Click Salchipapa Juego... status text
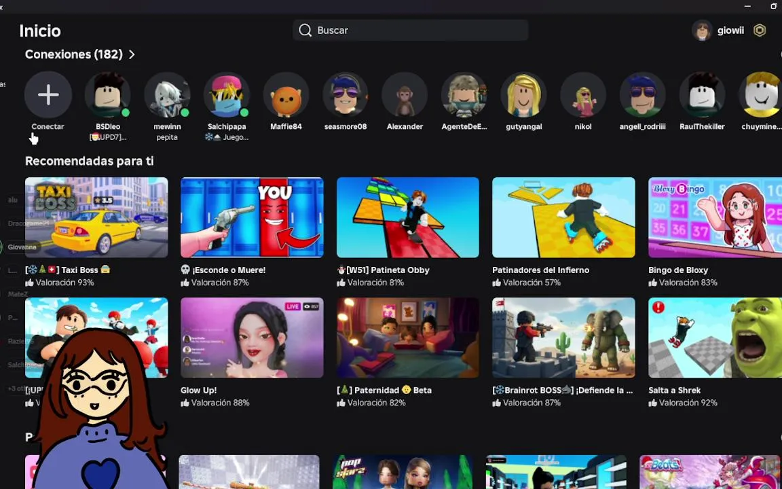782x489 pixels. [x=227, y=137]
